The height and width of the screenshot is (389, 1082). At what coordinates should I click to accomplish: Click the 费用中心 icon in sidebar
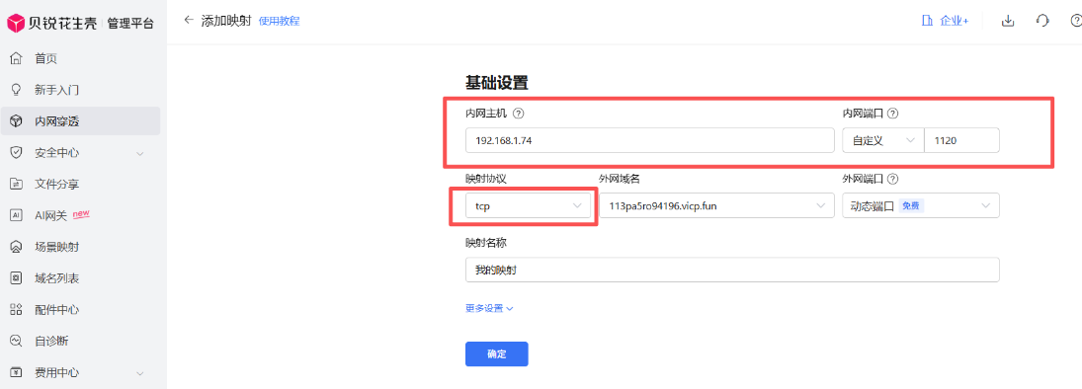pyautogui.click(x=16, y=372)
